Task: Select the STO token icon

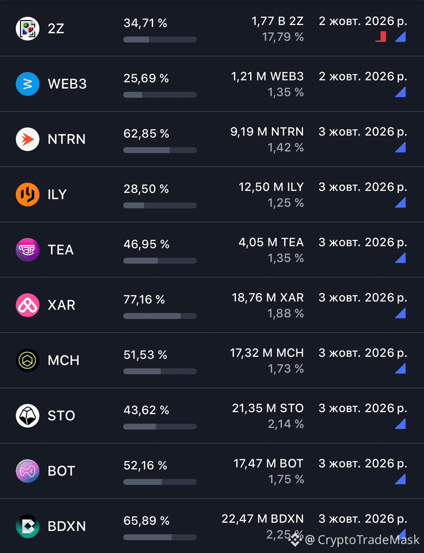Action: coord(28,416)
